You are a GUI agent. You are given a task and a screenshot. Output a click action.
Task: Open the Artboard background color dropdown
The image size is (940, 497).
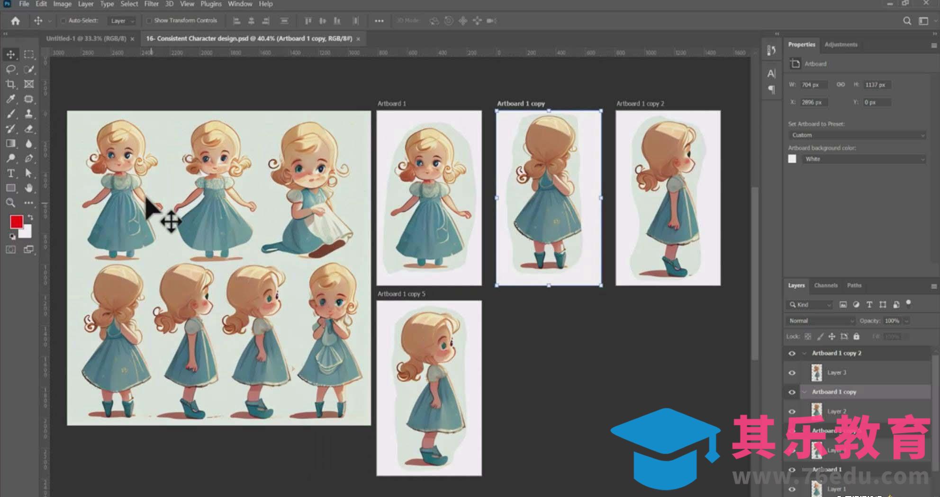pyautogui.click(x=864, y=160)
